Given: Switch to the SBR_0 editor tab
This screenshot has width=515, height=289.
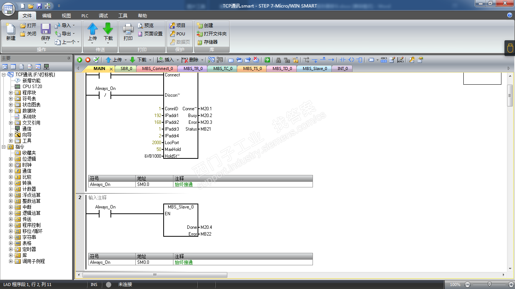Looking at the screenshot, I should 126,69.
